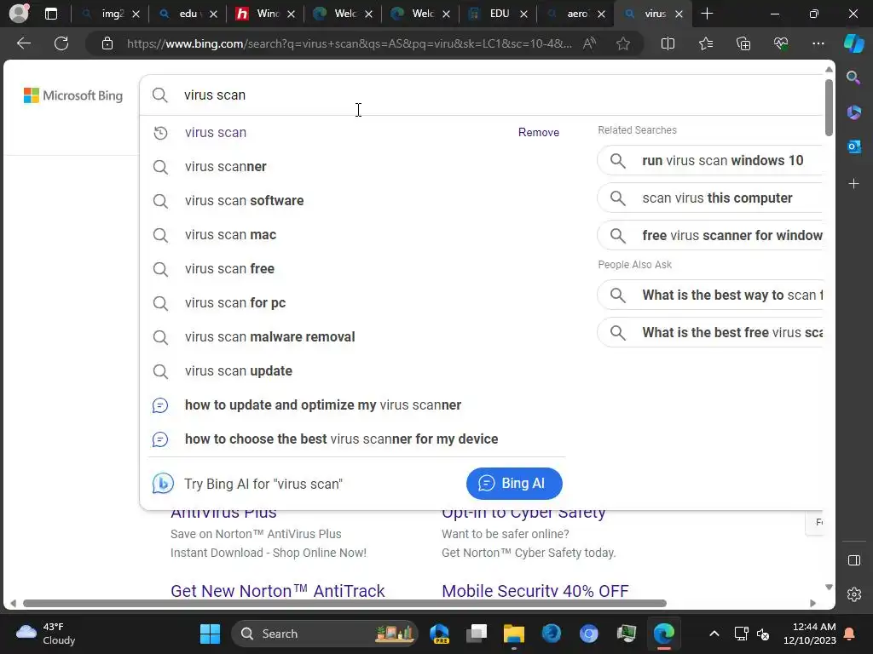
Task: Click Bing search box with virus scan
Action: click(479, 95)
